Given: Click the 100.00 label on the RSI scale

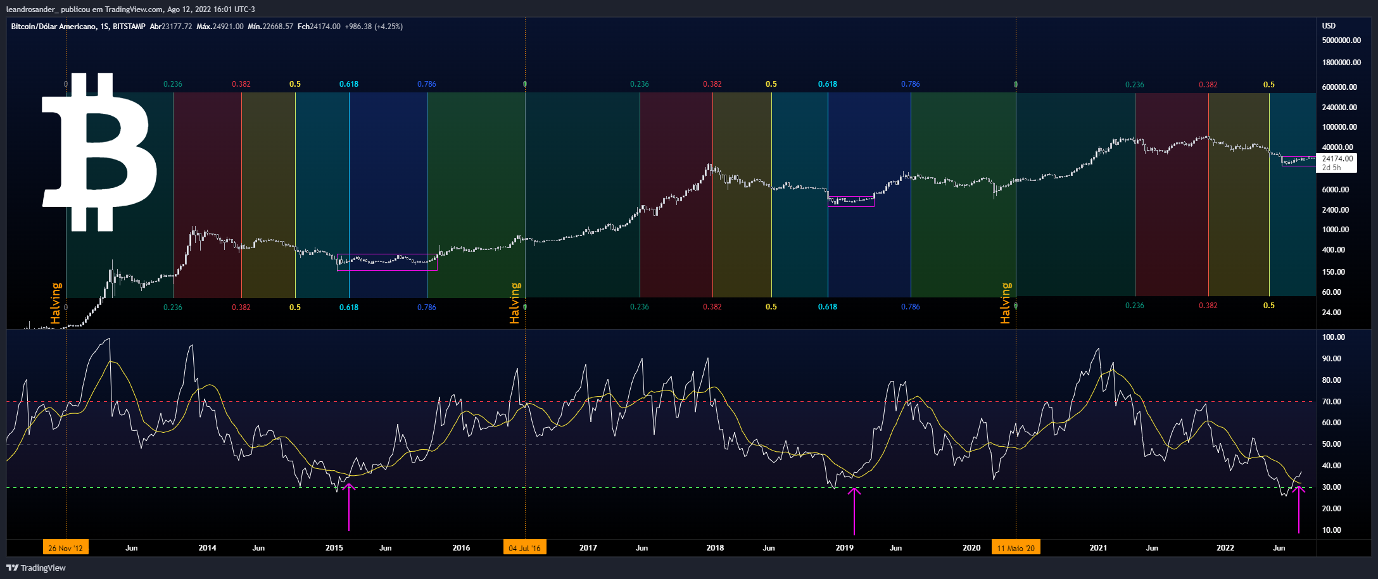Looking at the screenshot, I should pos(1334,337).
